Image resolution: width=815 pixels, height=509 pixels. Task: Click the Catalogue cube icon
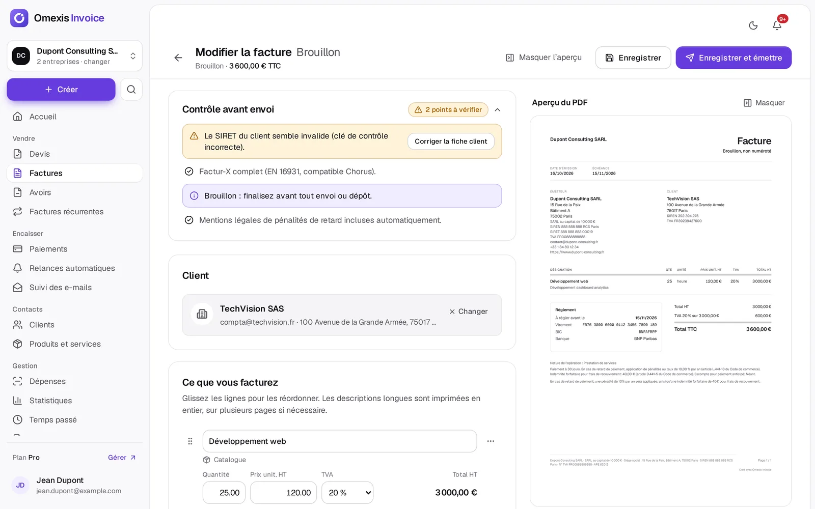206,460
